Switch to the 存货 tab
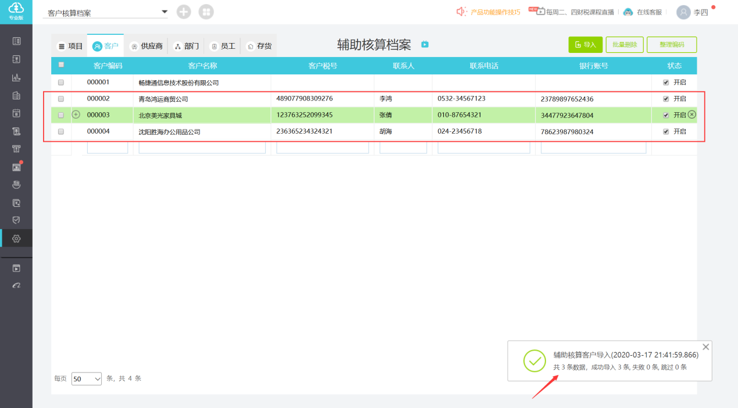Viewport: 738px width, 408px height. [x=259, y=46]
